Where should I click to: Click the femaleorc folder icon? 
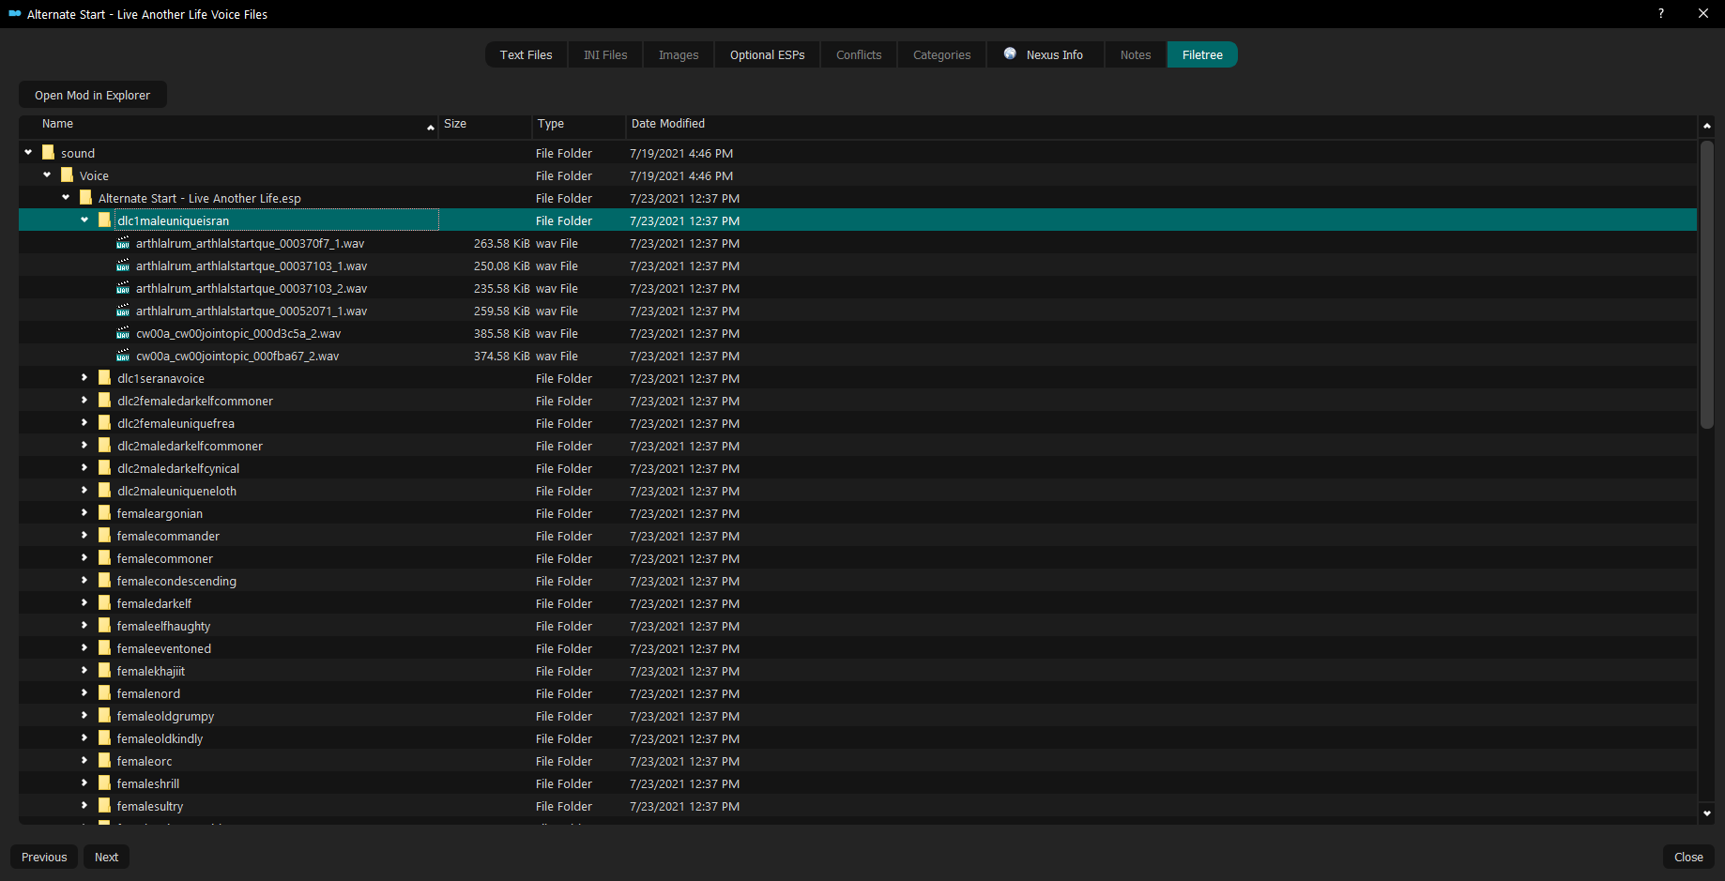click(104, 761)
